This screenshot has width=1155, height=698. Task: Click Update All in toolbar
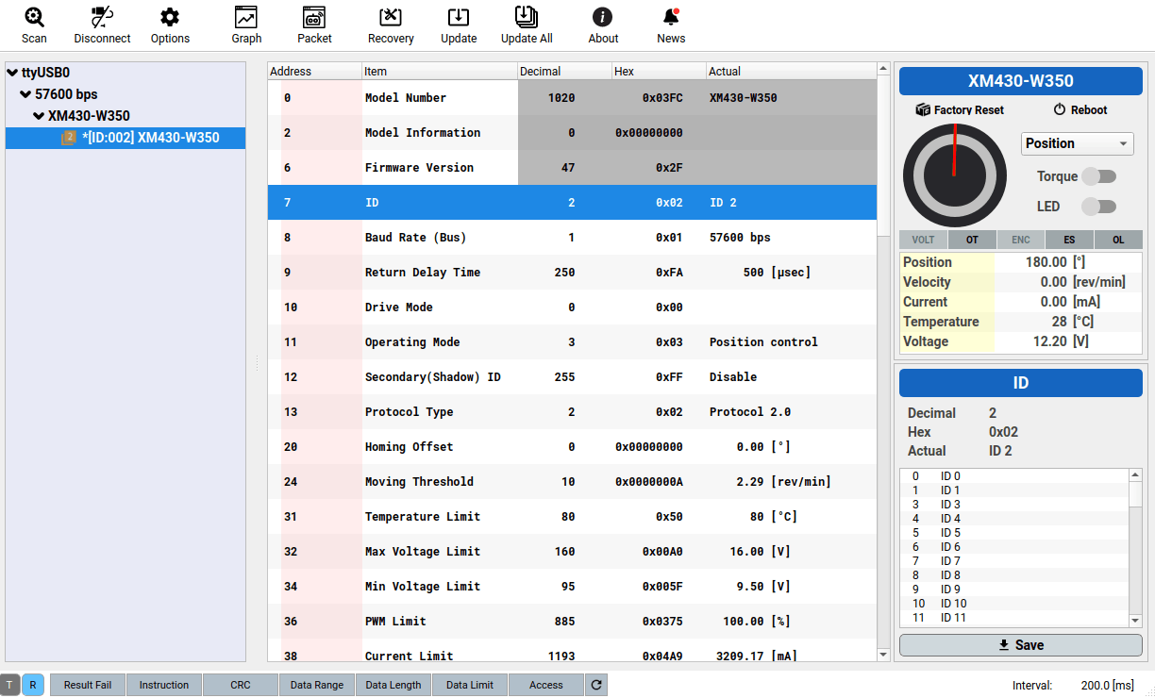coord(527,25)
